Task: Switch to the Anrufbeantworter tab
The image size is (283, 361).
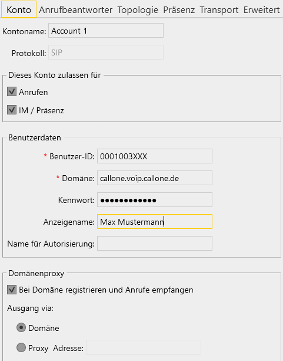Action: coord(75,10)
